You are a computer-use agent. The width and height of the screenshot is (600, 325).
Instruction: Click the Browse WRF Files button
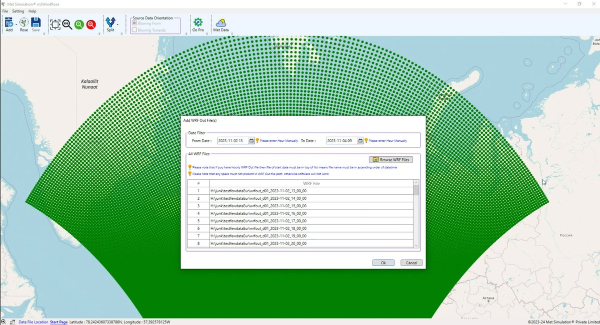click(x=391, y=160)
